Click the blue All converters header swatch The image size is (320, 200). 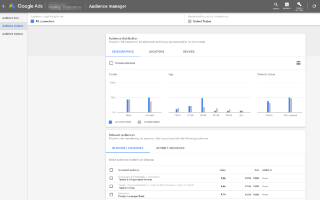(32, 21)
